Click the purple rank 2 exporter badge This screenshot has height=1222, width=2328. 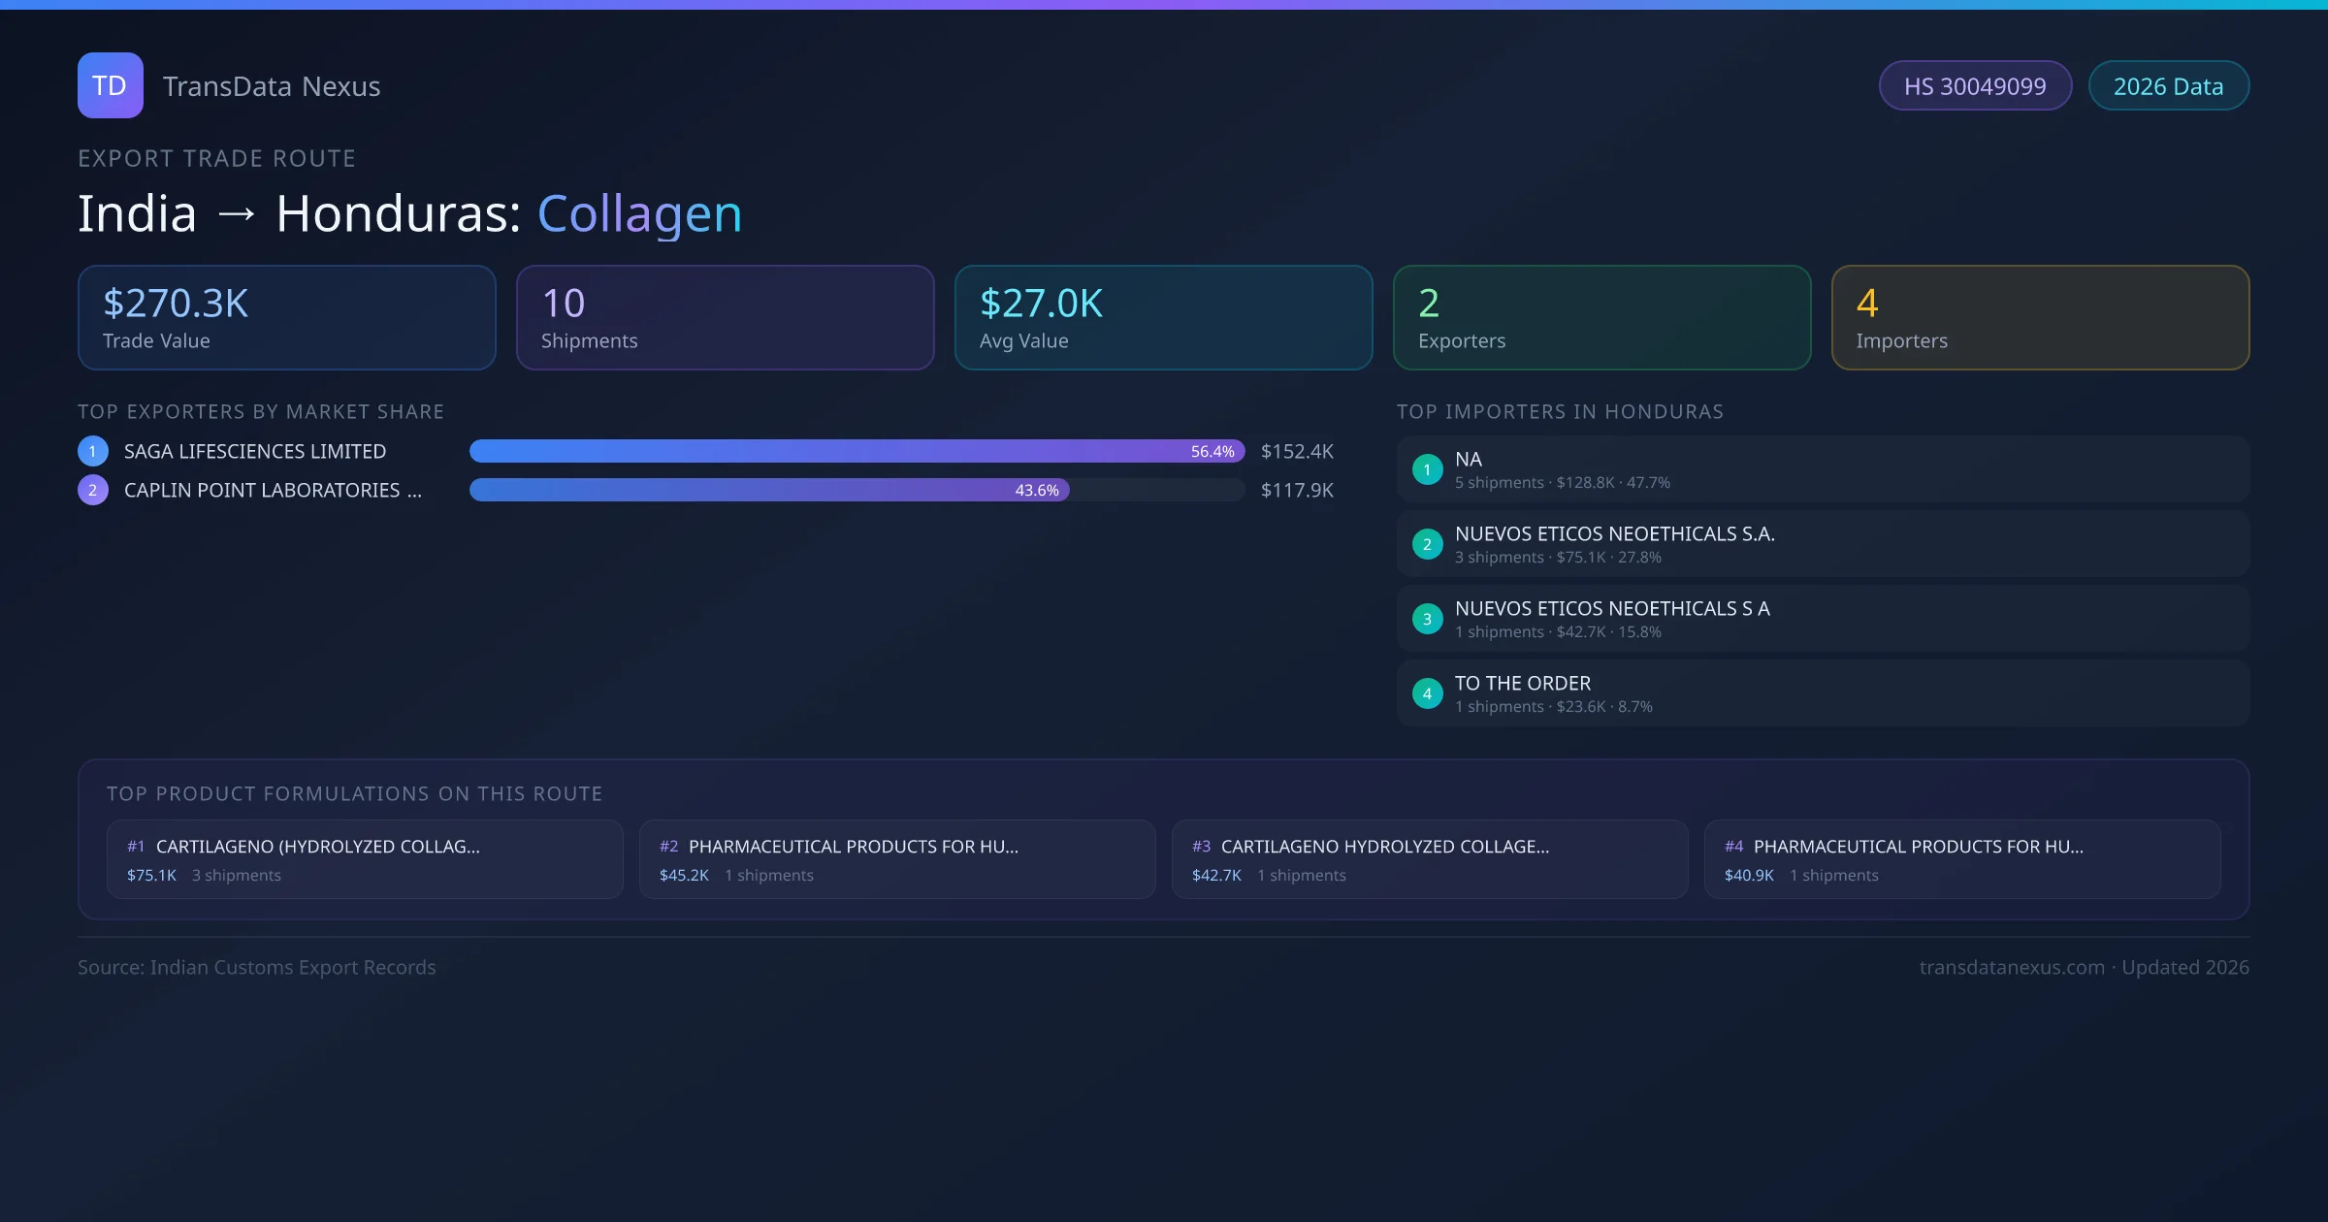[93, 490]
